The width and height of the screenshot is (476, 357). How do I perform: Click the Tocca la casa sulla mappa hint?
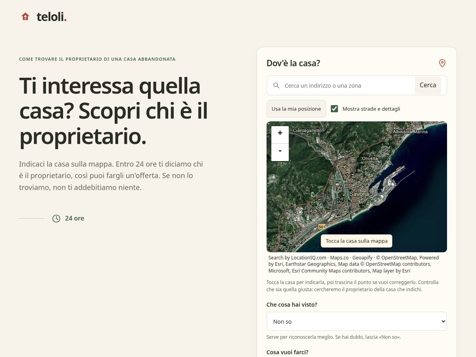tap(357, 241)
